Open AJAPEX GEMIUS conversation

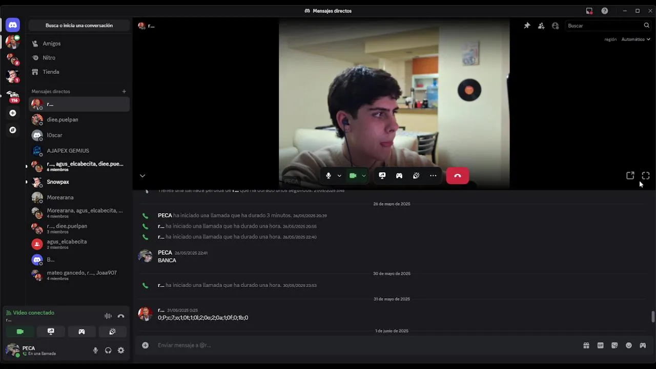(x=79, y=151)
